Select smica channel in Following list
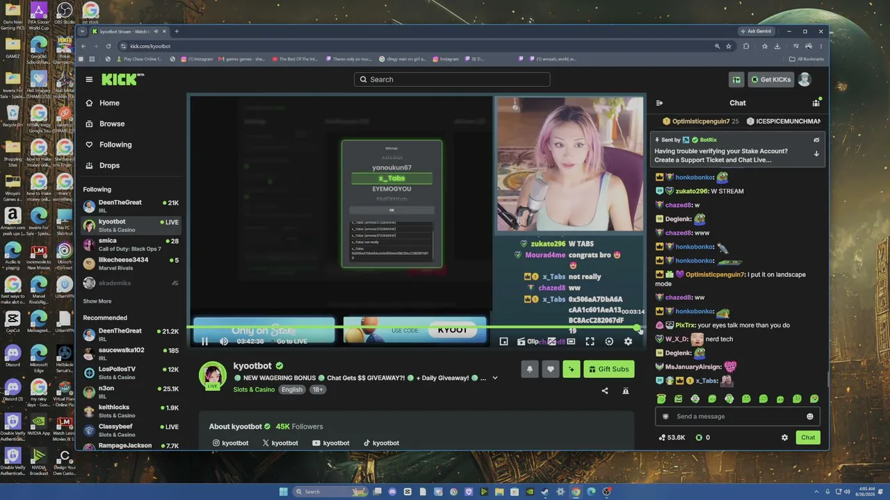The height and width of the screenshot is (500, 890). (x=131, y=244)
